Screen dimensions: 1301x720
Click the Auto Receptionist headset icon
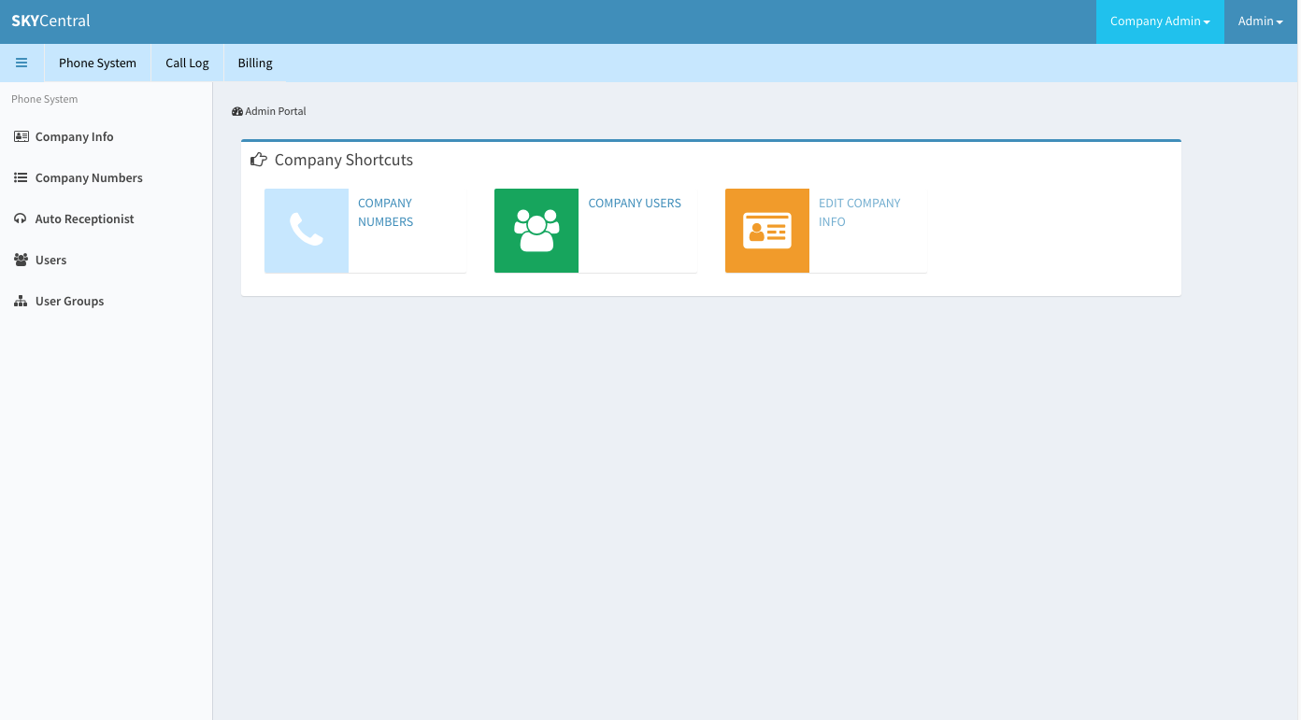(x=21, y=219)
